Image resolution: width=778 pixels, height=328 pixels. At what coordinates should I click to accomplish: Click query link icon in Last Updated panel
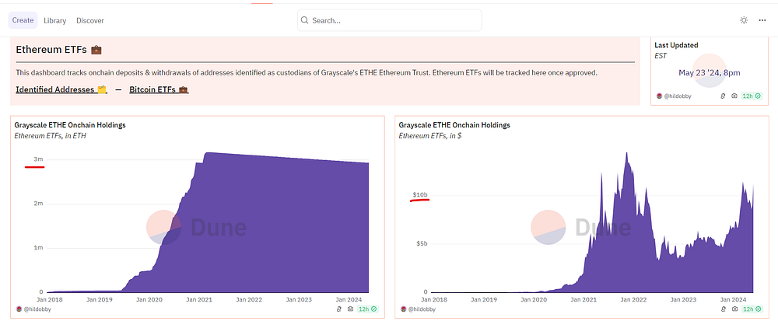coord(723,96)
